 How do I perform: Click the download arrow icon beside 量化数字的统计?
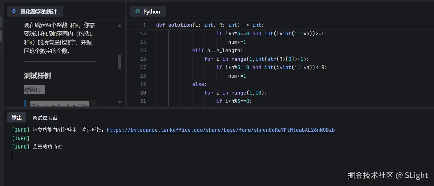(x=14, y=11)
